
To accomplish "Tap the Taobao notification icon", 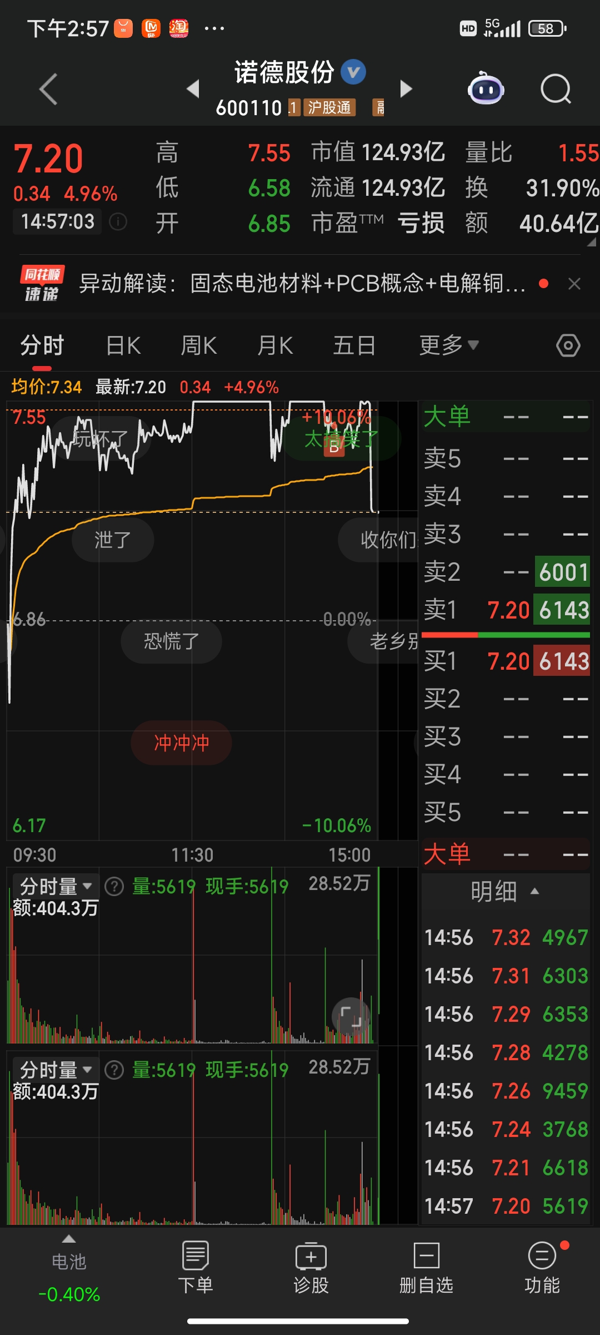I will click(x=179, y=28).
